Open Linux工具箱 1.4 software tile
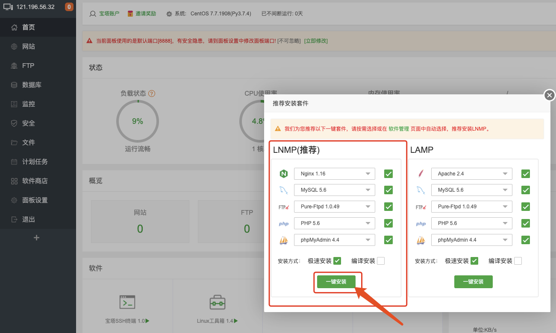556x333 pixels. [x=218, y=306]
